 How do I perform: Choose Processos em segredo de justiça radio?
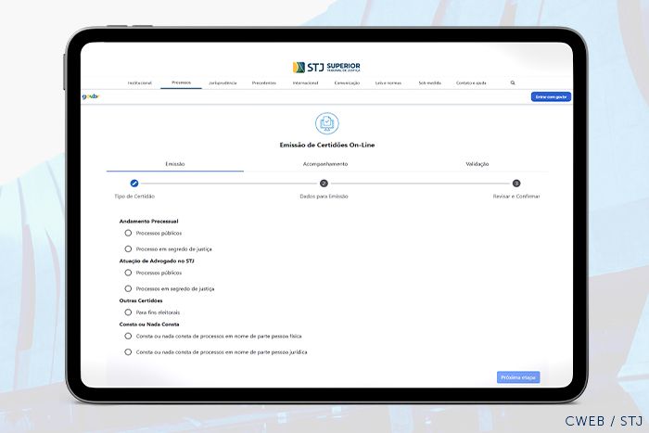click(128, 288)
